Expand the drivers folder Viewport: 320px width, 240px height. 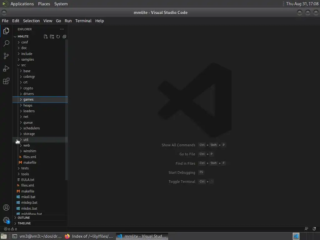[40, 94]
